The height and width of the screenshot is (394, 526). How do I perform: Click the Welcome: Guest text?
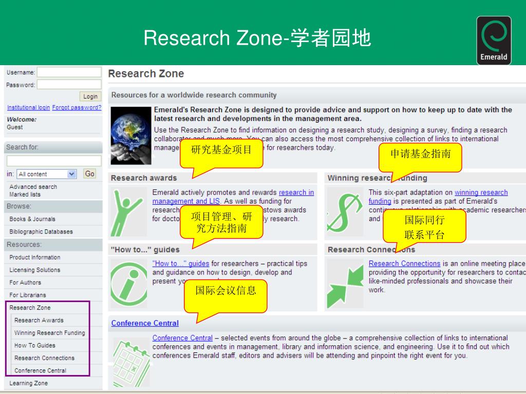click(x=22, y=123)
